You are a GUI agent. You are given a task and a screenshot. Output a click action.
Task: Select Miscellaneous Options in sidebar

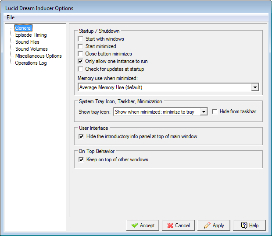click(x=38, y=56)
